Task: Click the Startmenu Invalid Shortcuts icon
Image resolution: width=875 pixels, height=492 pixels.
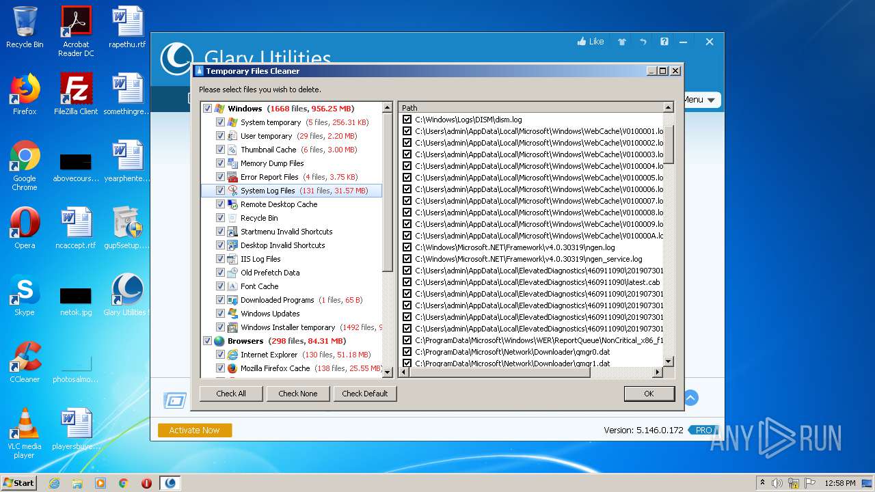Action: [232, 232]
